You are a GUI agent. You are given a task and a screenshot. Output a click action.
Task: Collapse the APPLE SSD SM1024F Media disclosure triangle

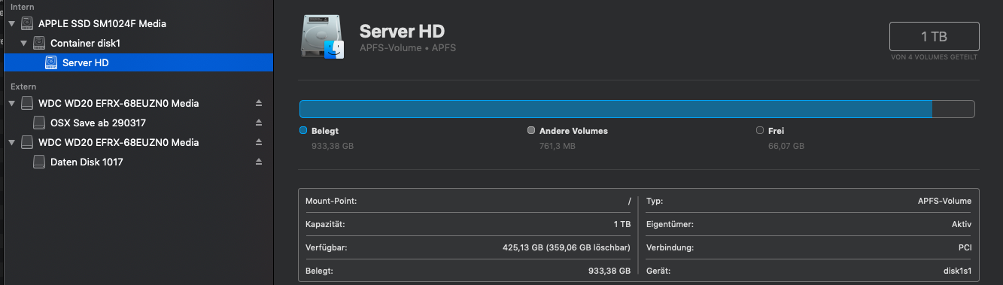coord(11,24)
